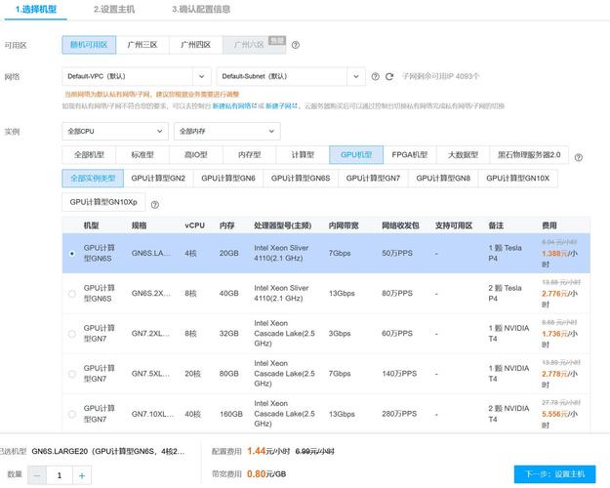Open the Default-VPC network dropdown
Screen dimensions: 610x488
point(137,76)
